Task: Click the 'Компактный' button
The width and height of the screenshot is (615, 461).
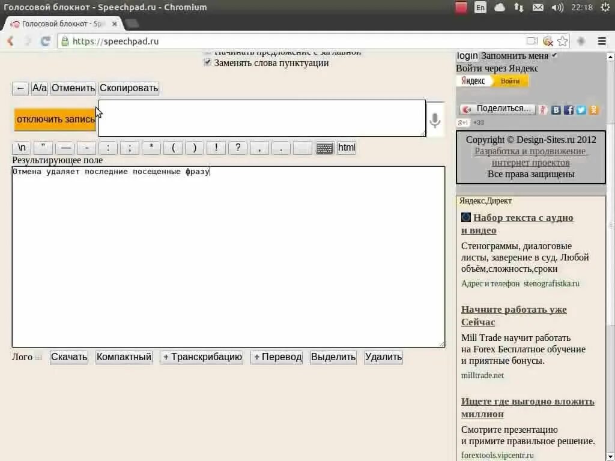Action: 124,357
